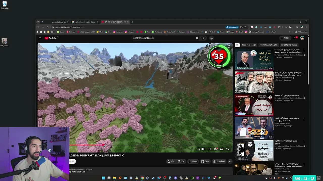This screenshot has height=181, width=323.
Task: Open options menu for 'Serial Aghaye' video
Action: pyautogui.click(x=304, y=164)
